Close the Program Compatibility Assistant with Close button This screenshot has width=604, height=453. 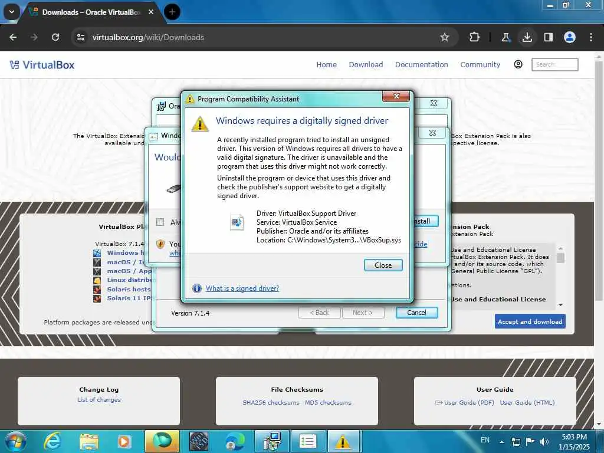[383, 265]
